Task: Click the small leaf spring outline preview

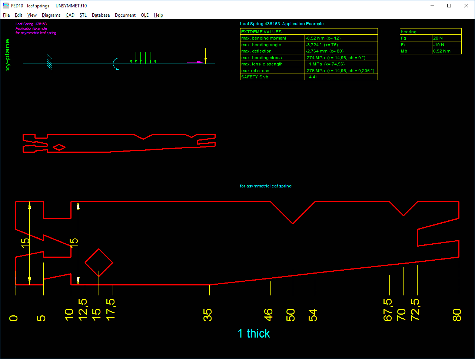Action: tap(119, 143)
